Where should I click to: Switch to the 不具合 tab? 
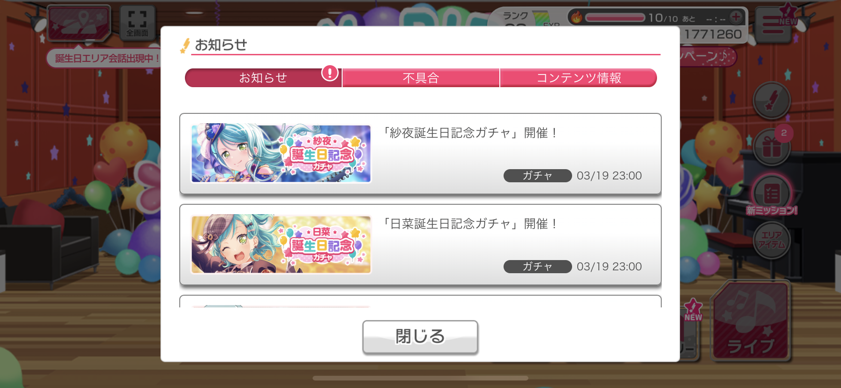click(421, 78)
